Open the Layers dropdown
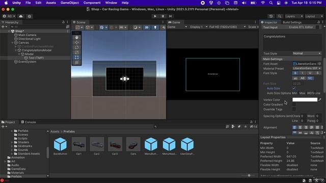The height and width of the screenshot is (183, 326). tap(294, 16)
